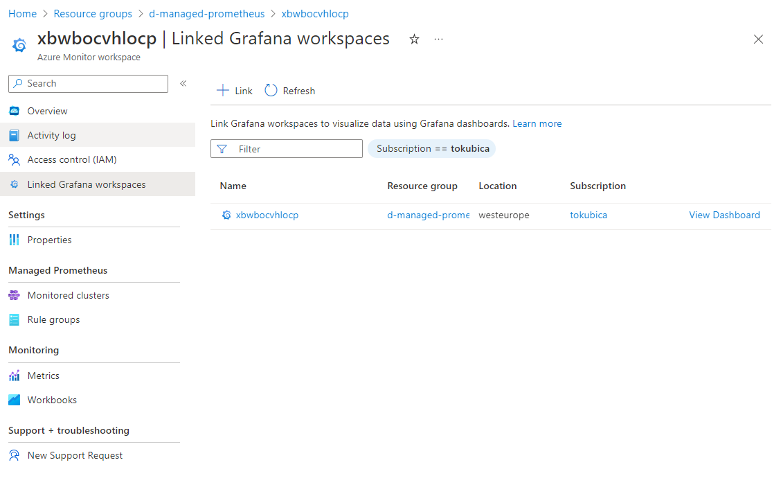
Task: Collapse the sidebar with the double chevron
Action: pos(183,83)
